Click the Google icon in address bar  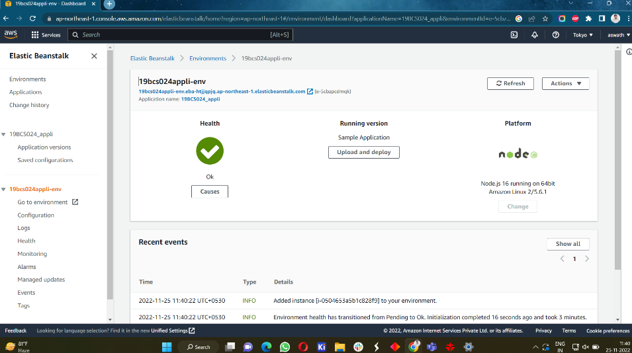click(x=519, y=19)
